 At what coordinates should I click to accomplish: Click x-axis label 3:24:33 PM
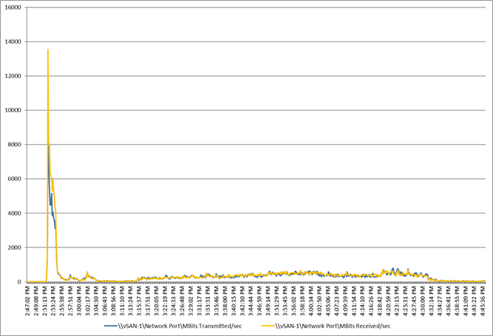click(174, 301)
